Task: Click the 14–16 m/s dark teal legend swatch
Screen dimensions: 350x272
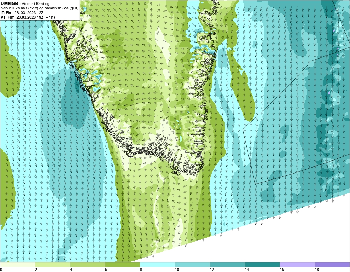Action: [x=262, y=265]
